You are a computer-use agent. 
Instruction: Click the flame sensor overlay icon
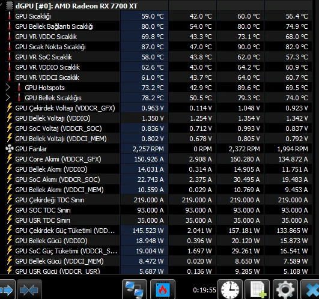(x=163, y=289)
